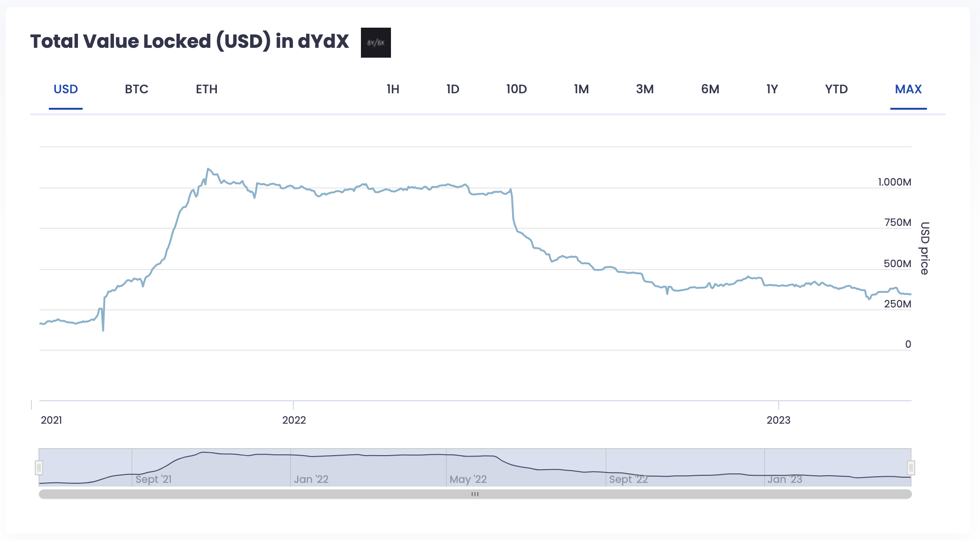Screen dimensions: 980x540
Task: Switch chart currency to ETH
Action: (x=207, y=89)
